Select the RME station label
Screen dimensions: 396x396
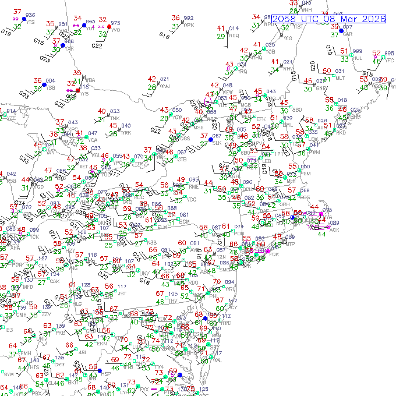click(x=194, y=186)
